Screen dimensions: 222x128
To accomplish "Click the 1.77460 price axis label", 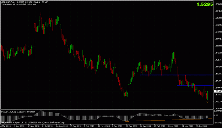I will [218, 11].
